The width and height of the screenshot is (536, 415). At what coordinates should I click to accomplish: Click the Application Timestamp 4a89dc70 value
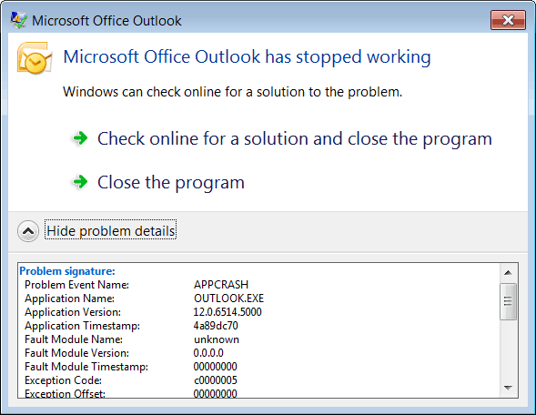point(216,326)
